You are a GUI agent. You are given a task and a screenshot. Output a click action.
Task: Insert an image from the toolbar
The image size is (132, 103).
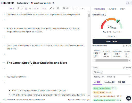tap(64, 8)
